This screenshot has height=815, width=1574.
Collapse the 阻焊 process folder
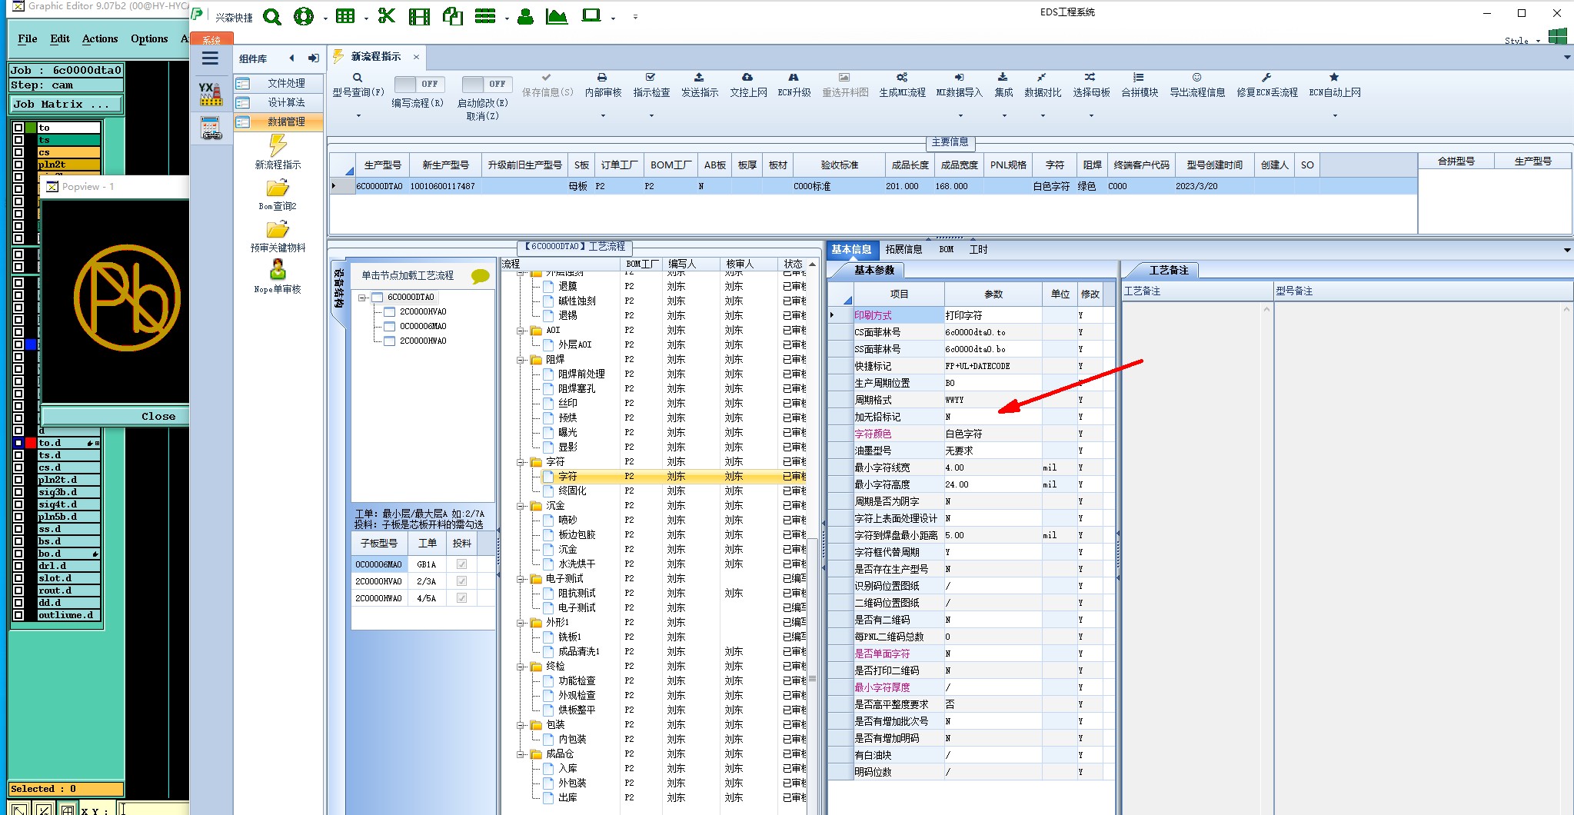pos(521,360)
